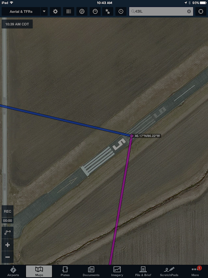Open the instrument gauge icon
The image size is (208, 278).
[95, 12]
